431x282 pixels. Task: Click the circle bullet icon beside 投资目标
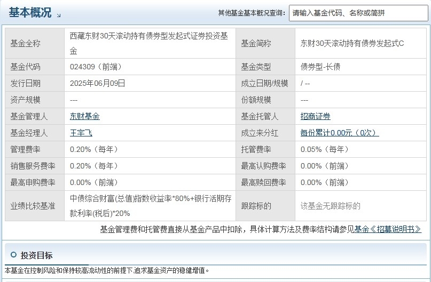[x=13, y=255]
